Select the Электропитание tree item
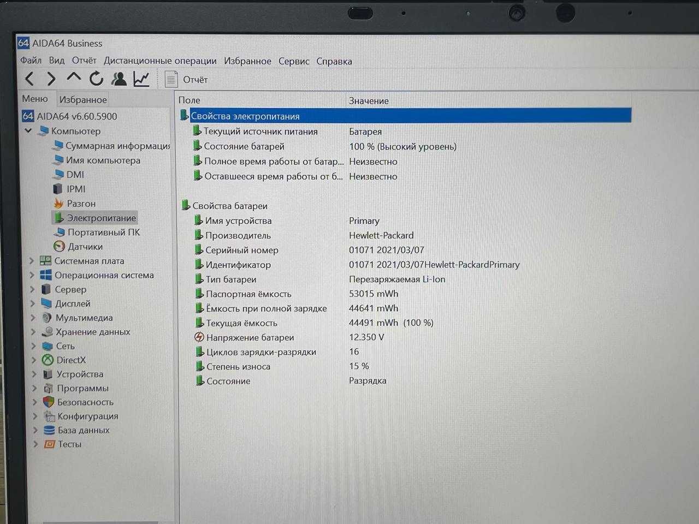This screenshot has height=524, width=699. 94,218
